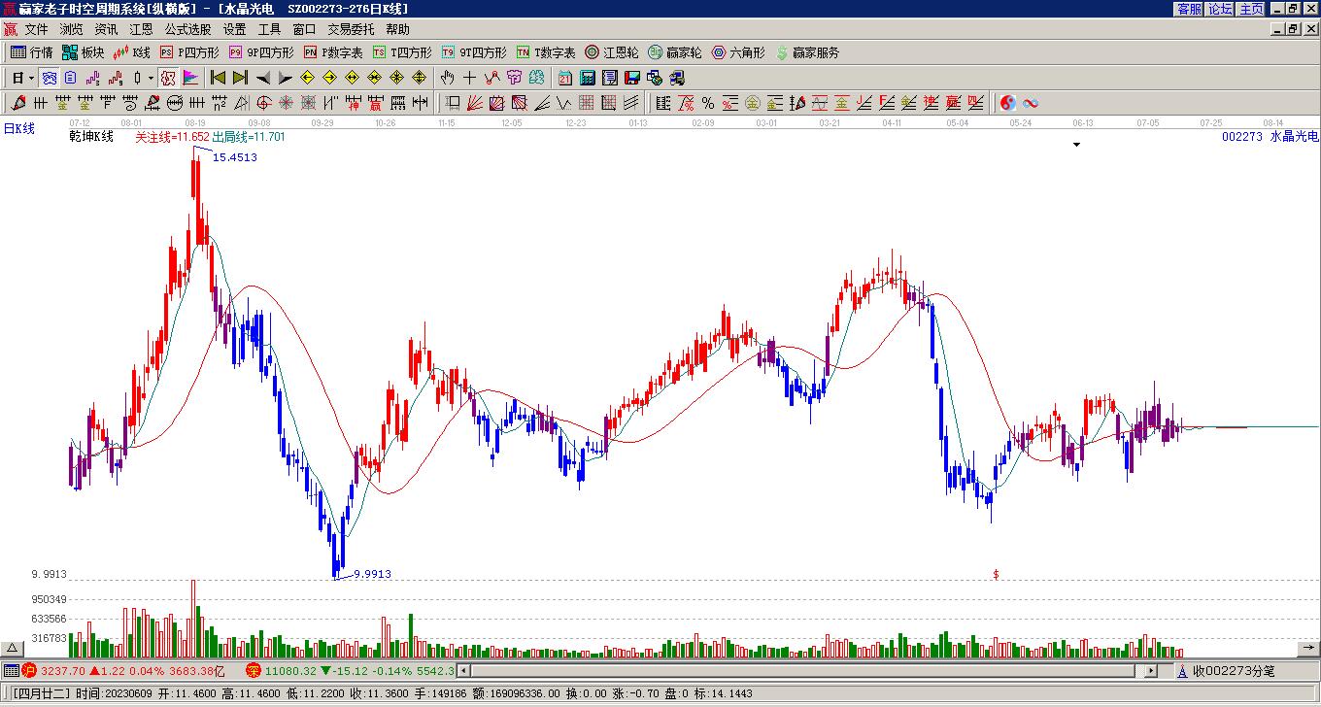Open the 交易委托 menu
The width and height of the screenshot is (1321, 707).
click(351, 30)
